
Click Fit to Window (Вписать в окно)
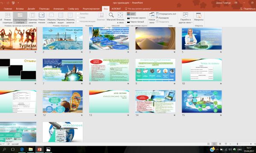click(x=120, y=18)
